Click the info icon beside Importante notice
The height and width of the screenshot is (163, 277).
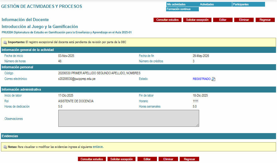[5, 42]
